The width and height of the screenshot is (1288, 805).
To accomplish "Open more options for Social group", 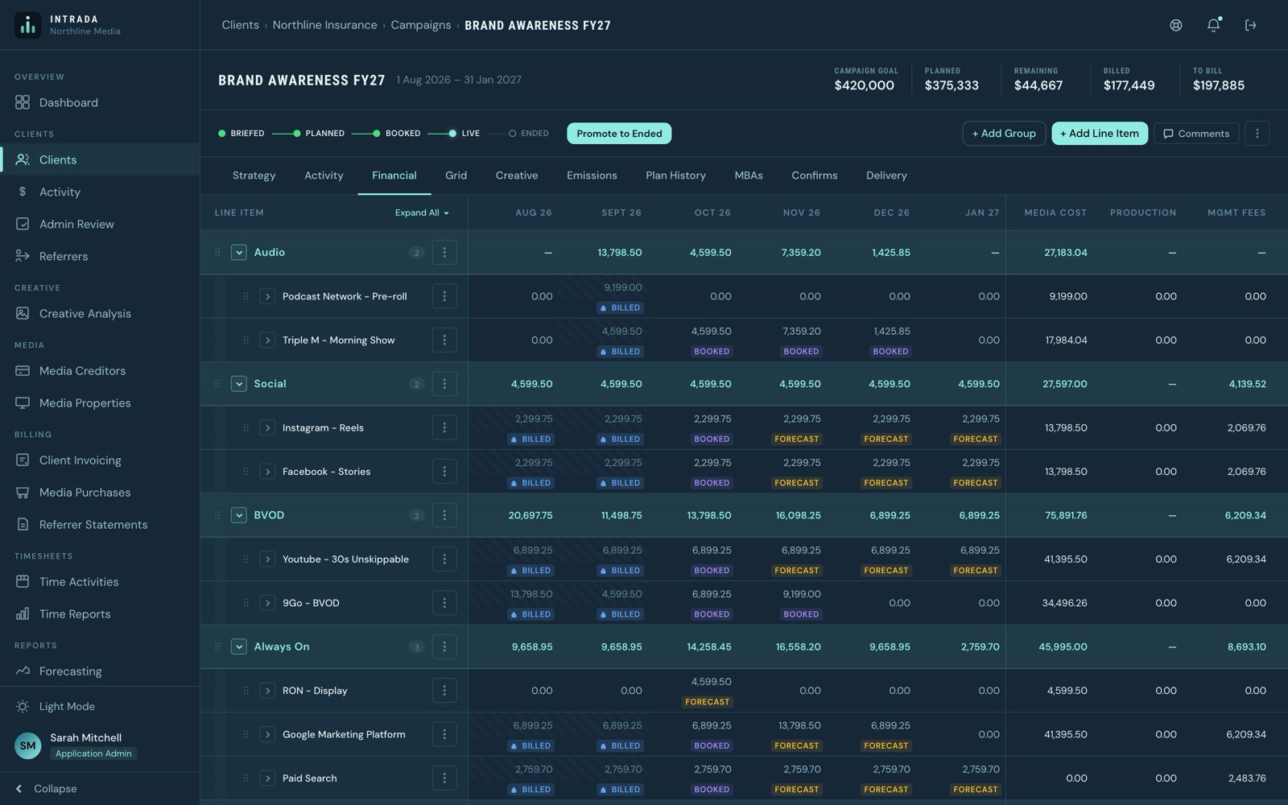I will (x=444, y=384).
